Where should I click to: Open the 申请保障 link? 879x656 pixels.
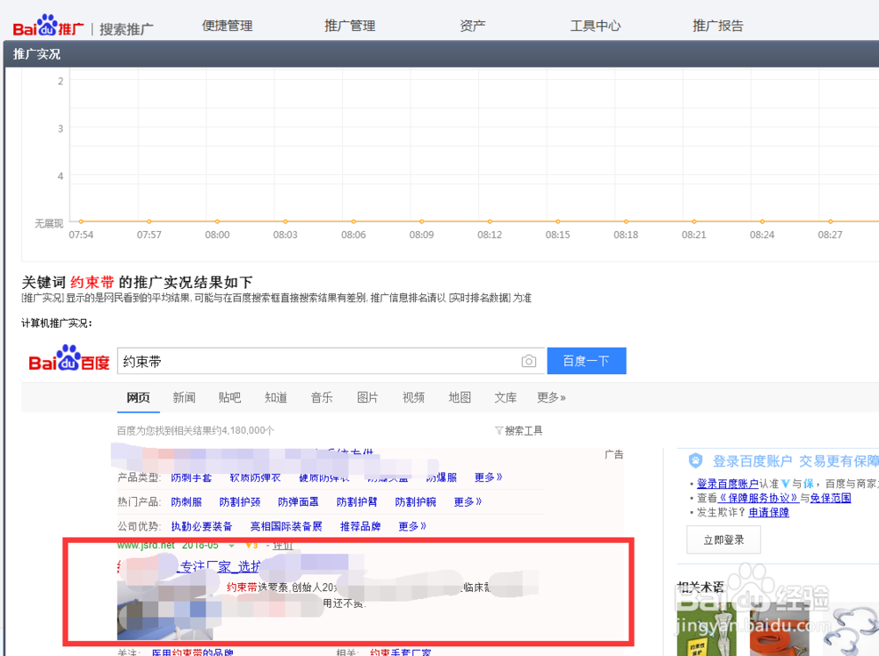coord(768,513)
